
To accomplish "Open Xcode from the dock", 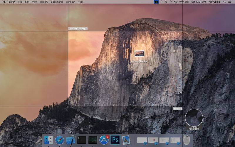I will tap(70, 140).
